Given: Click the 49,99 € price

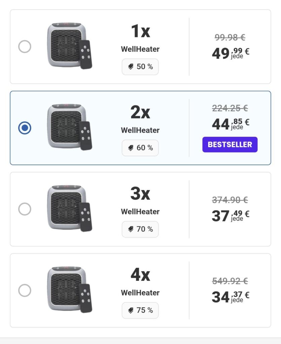Looking at the screenshot, I should (230, 53).
